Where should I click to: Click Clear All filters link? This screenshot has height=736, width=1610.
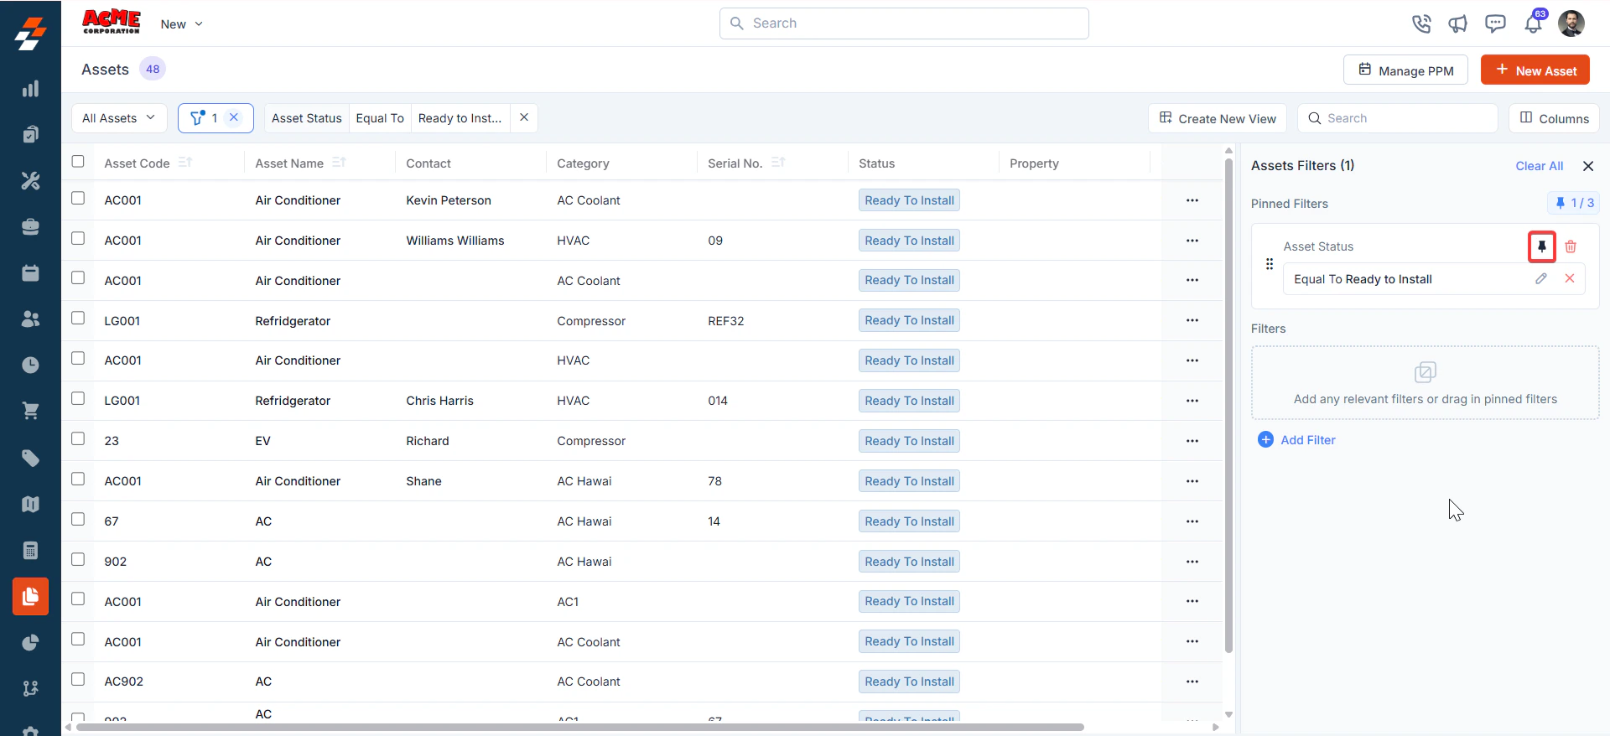pos(1540,166)
